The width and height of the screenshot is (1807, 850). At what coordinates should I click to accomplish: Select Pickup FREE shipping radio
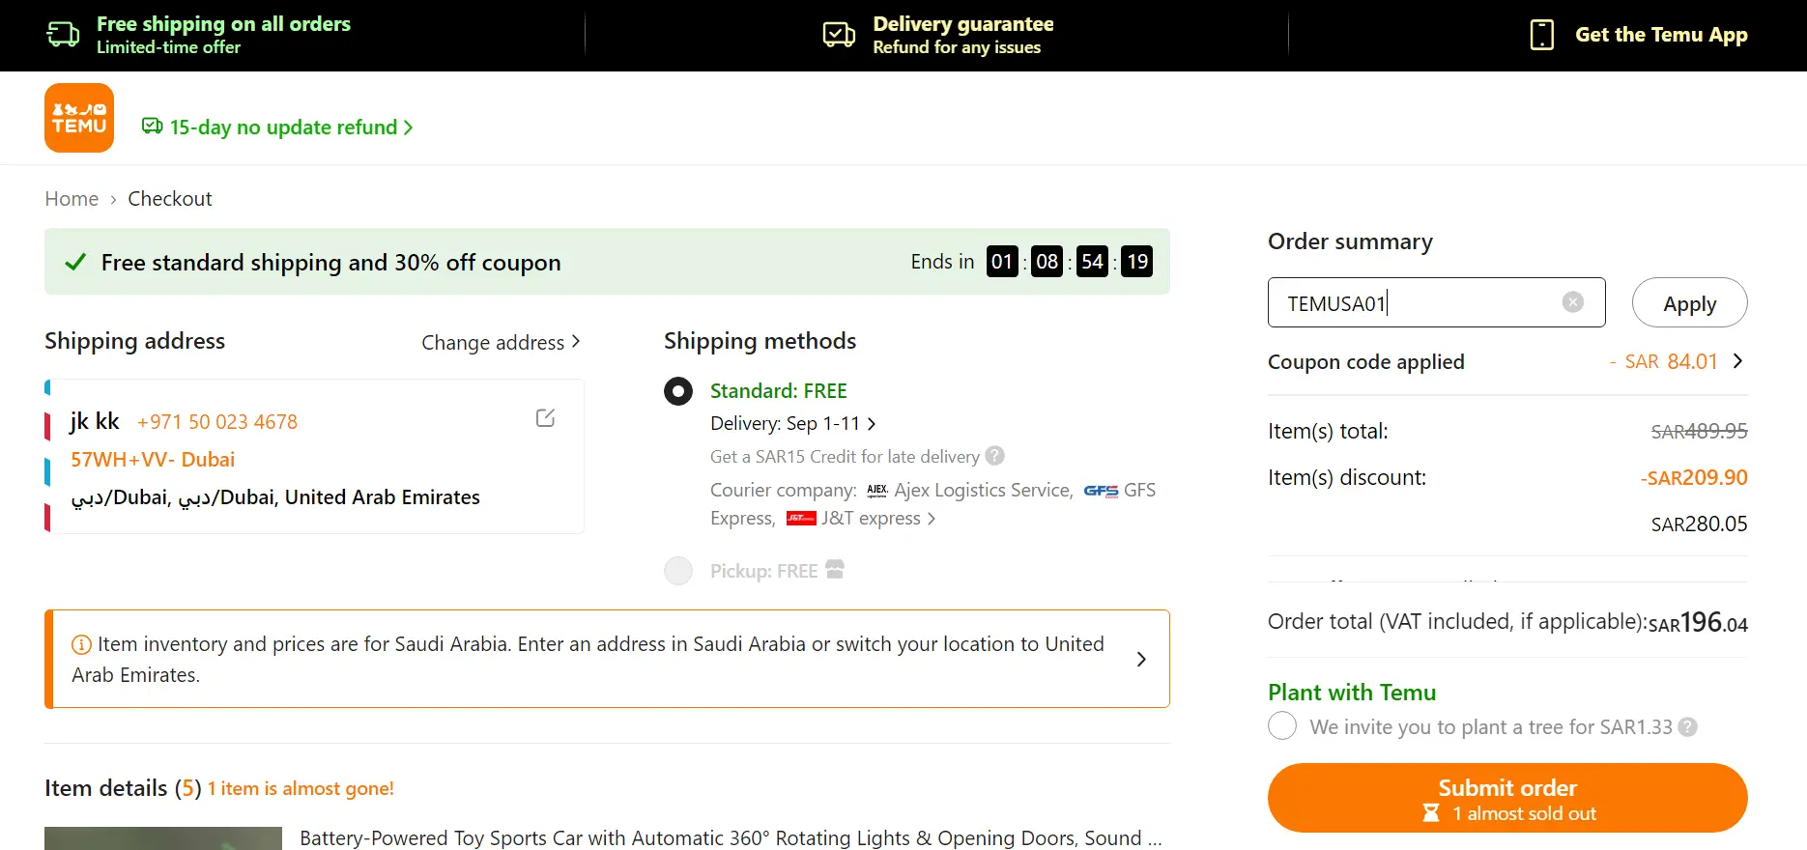678,571
